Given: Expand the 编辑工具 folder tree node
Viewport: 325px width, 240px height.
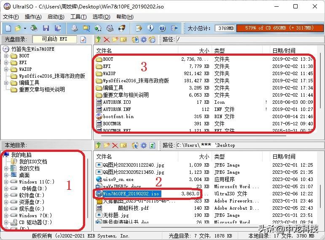Looking at the screenshot, I should click(6, 83).
